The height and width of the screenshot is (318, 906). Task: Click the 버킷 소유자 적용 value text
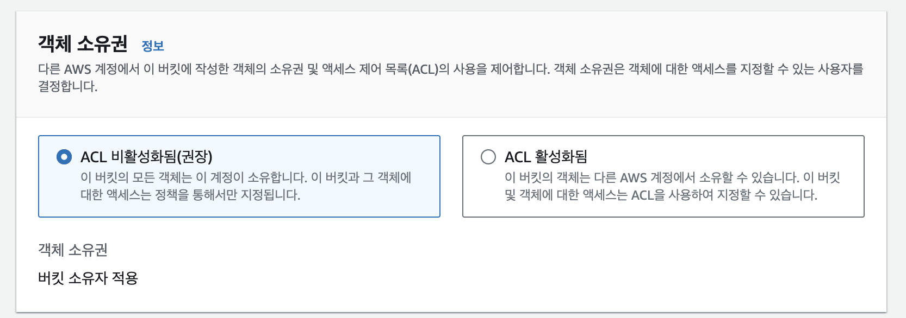pos(88,278)
